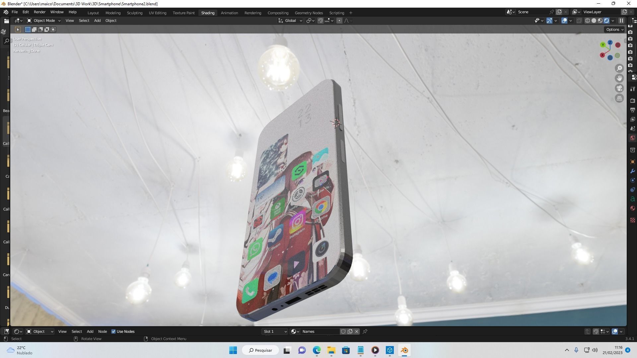The image size is (637, 358).
Task: Open the overlays options dropdown arrow
Action: coord(571,21)
